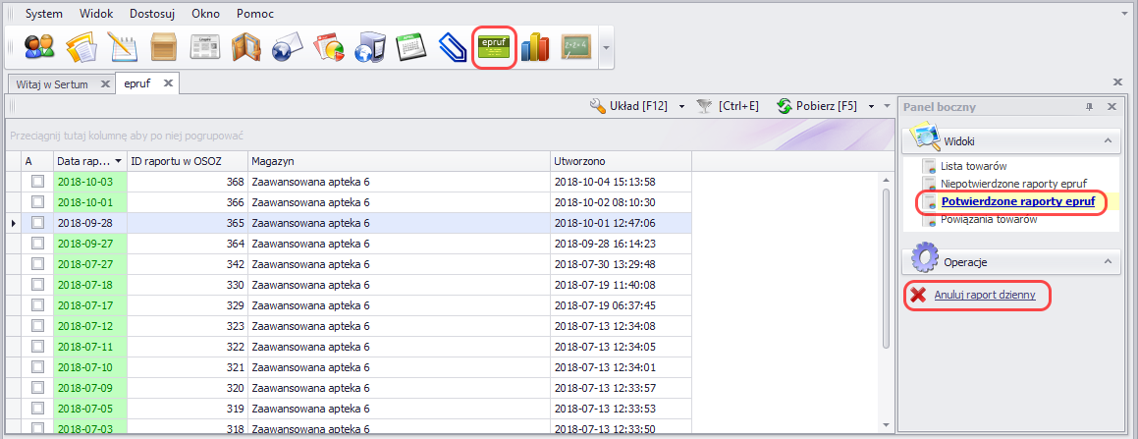Open the bar chart statistics icon
The height and width of the screenshot is (439, 1138).
pyautogui.click(x=535, y=47)
